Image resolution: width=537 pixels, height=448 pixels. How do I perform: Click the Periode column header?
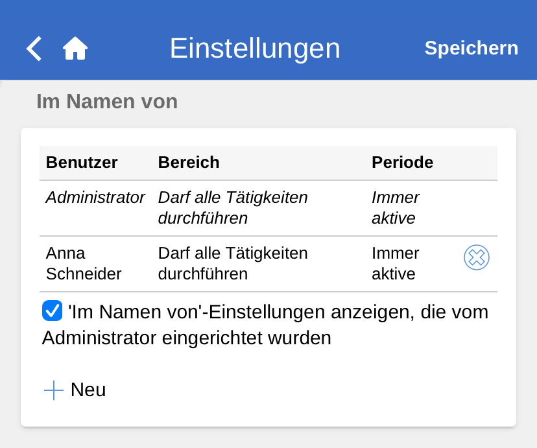click(x=402, y=162)
